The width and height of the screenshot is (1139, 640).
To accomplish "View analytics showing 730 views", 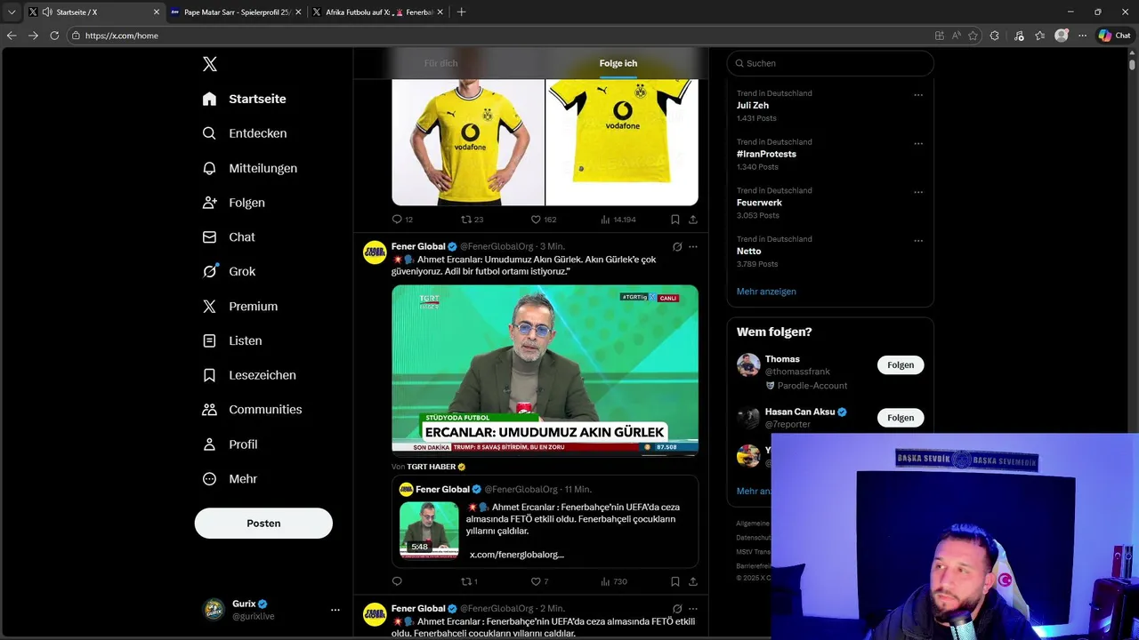I will pyautogui.click(x=614, y=581).
